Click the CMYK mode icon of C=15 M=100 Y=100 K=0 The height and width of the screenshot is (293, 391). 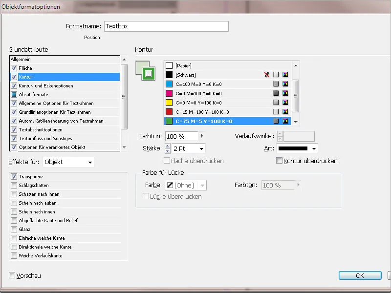[x=285, y=112]
